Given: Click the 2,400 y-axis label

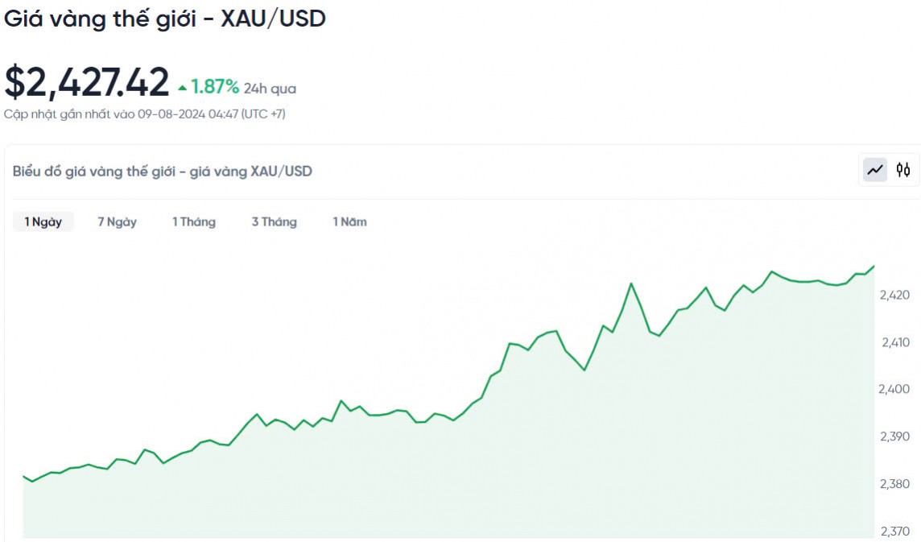Looking at the screenshot, I should [895, 389].
